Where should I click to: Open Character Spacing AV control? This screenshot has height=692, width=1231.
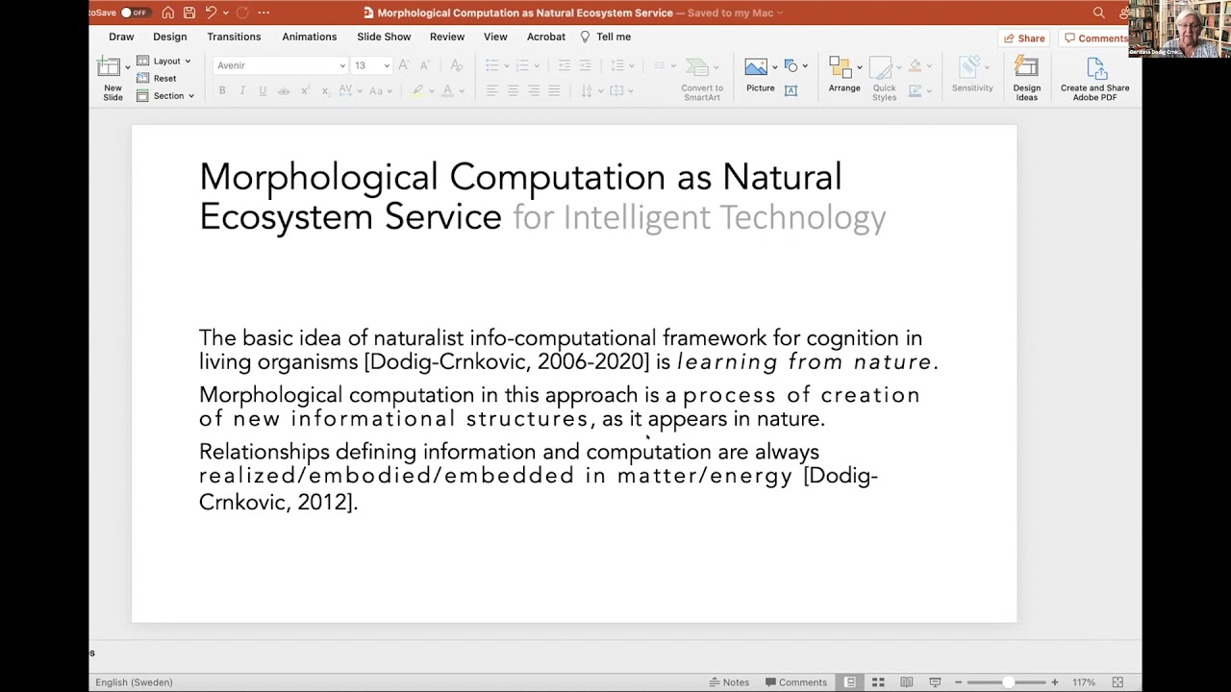click(350, 90)
